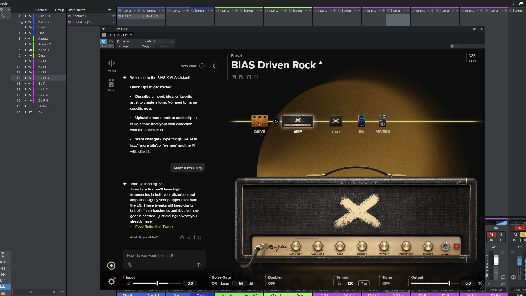Open the Gear sidebar view
Image resolution: width=526 pixels, height=296 pixels.
(111, 85)
